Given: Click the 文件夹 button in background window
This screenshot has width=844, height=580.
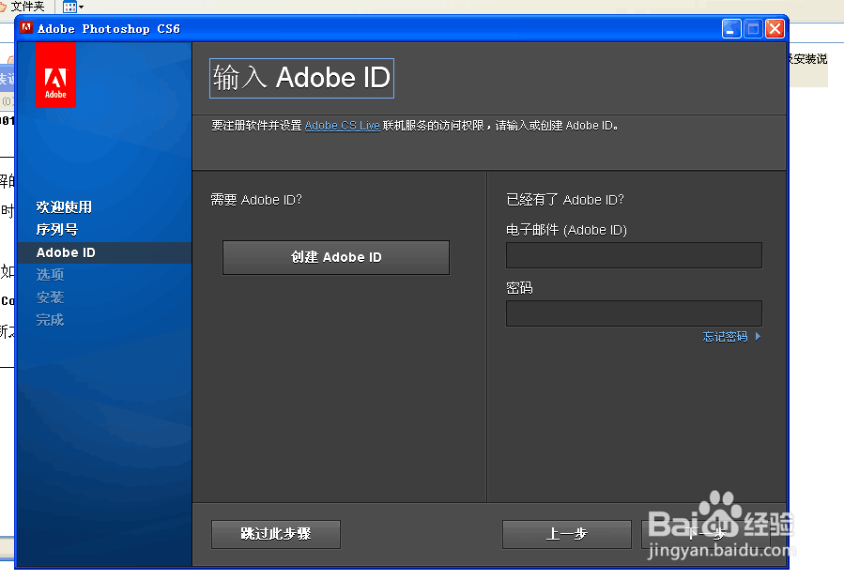Looking at the screenshot, I should click(23, 7).
